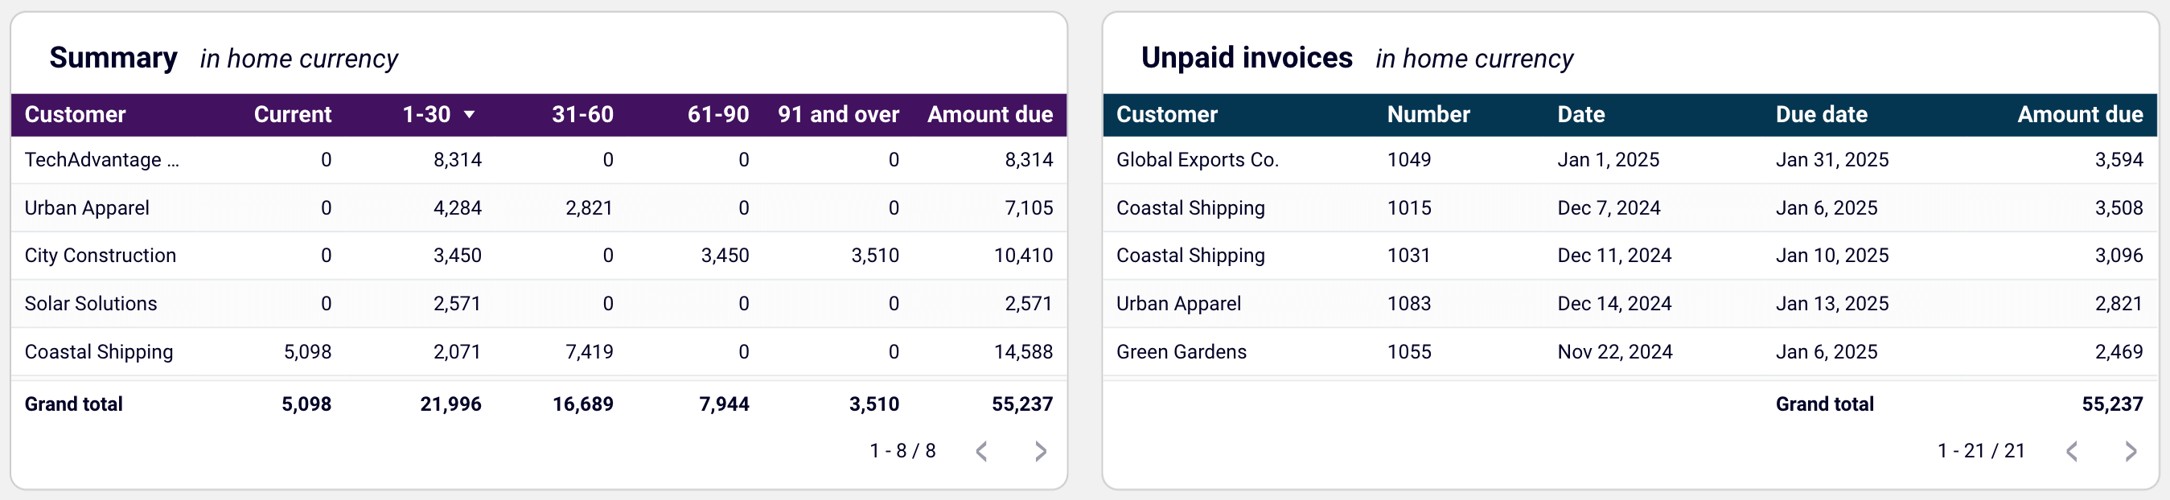Click invoice number 1055

pyautogui.click(x=1408, y=352)
